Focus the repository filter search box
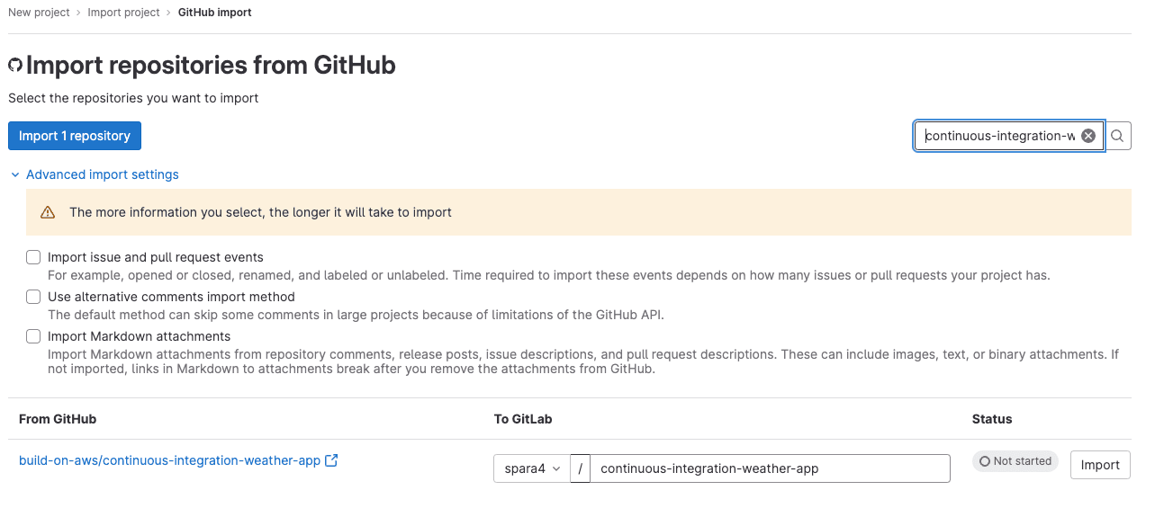 tap(998, 136)
